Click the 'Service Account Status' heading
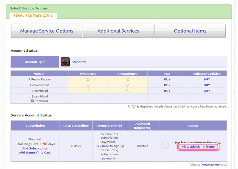The image size is (238, 169). point(31,115)
